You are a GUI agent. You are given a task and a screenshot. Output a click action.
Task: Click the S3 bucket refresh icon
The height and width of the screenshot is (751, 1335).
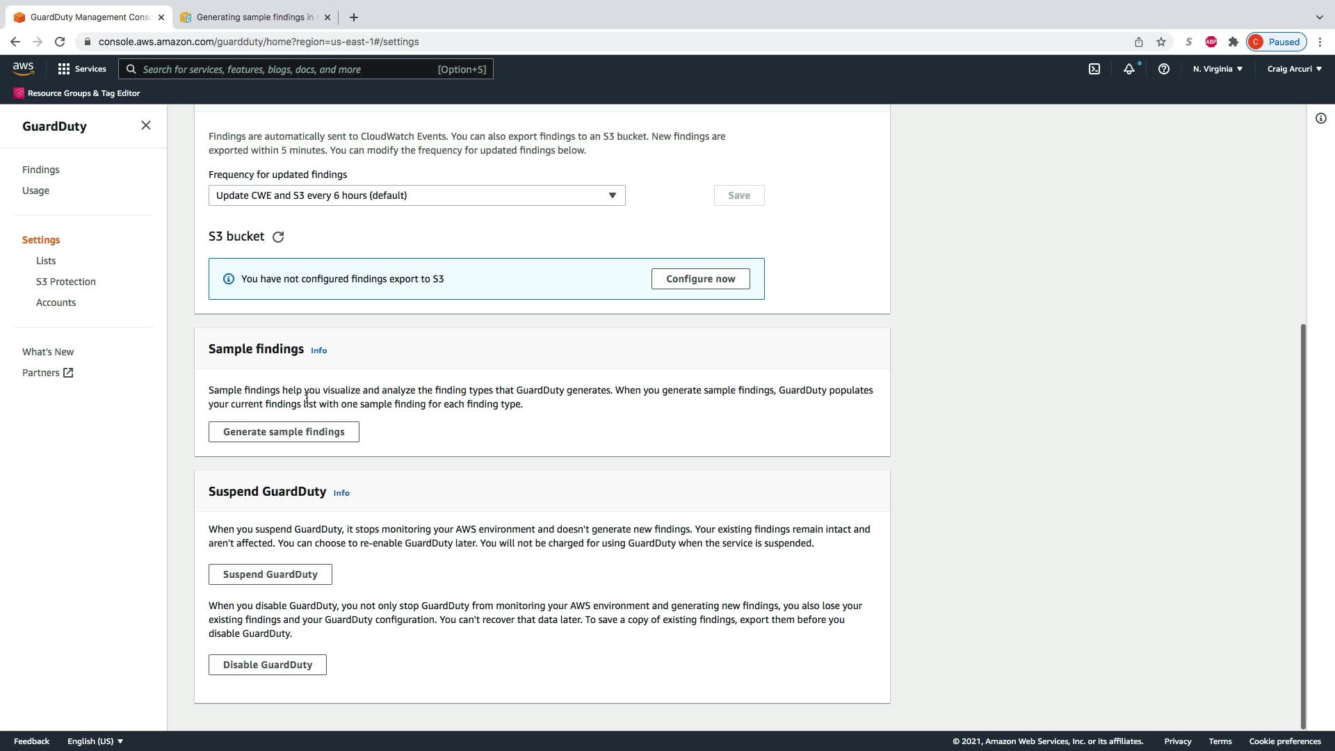tap(278, 237)
